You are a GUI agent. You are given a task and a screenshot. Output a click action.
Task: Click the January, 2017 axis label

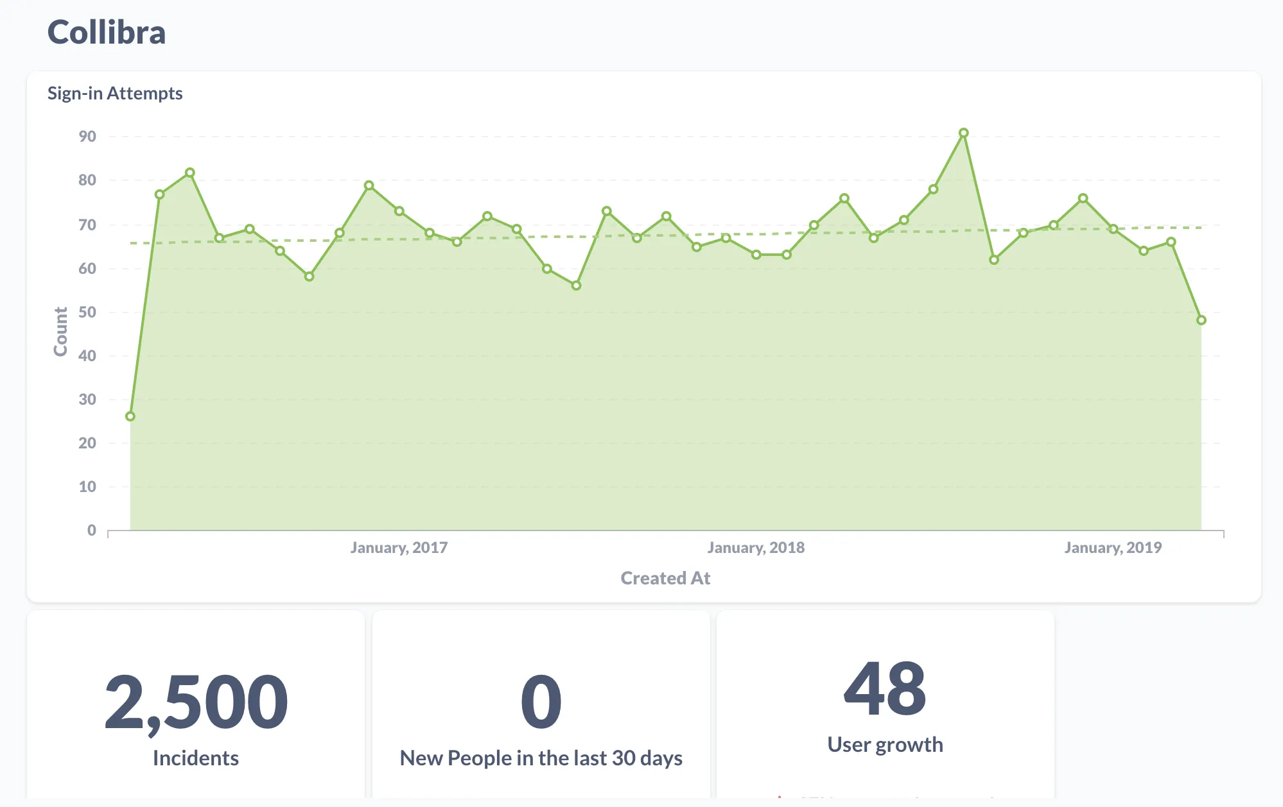[x=399, y=548]
